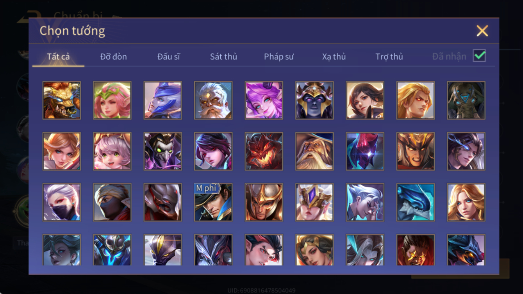This screenshot has height=294, width=523.
Task: Pick the white-bearded old man hero
Action: [213, 100]
